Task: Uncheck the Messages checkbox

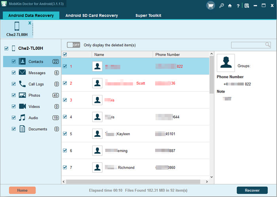Action: 13,73
